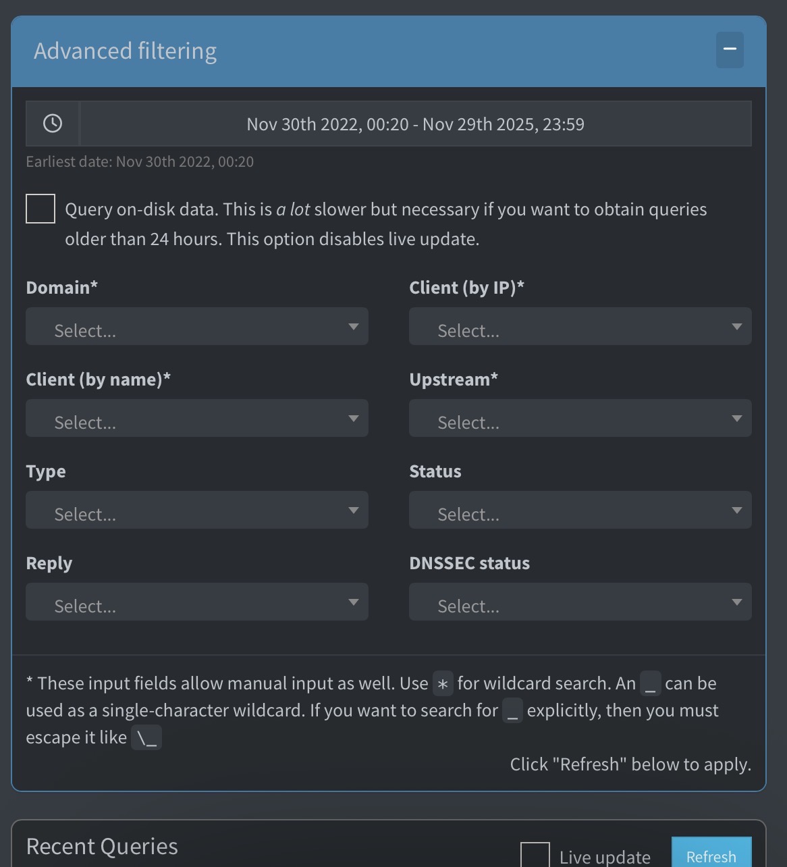Viewport: 787px width, 867px height.
Task: Open the Status select box
Action: [580, 510]
